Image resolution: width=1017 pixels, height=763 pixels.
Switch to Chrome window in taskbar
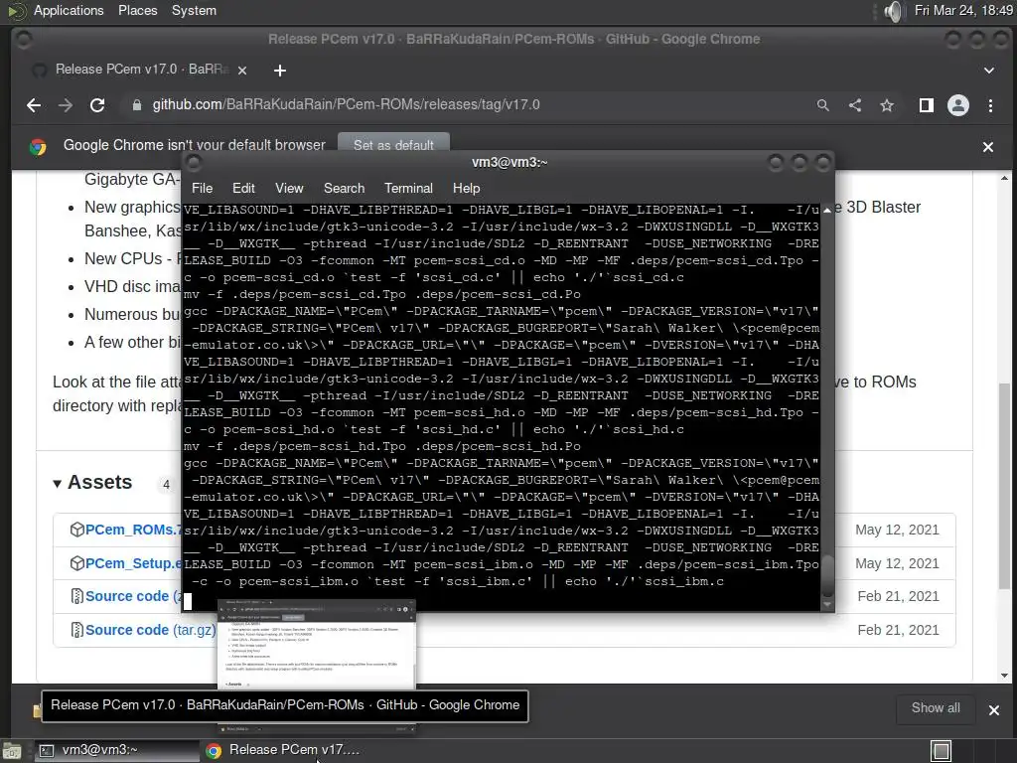coord(283,750)
